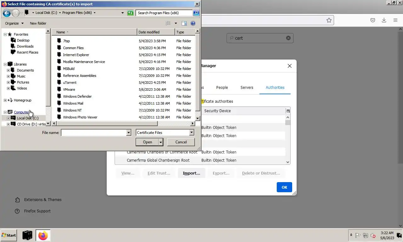Click the Favorites star icon
The width and height of the screenshot is (403, 242).
[x=10, y=34]
